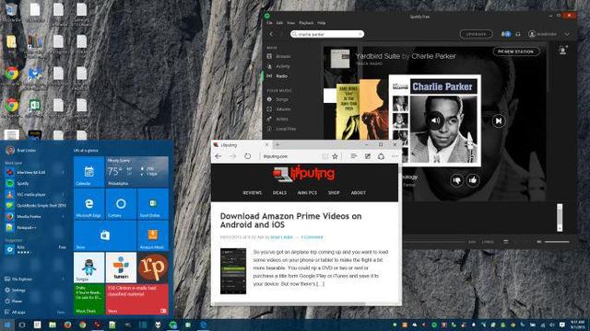Click the Spotify back navigation arrow
Screen dimensions: 590x331
271,34
